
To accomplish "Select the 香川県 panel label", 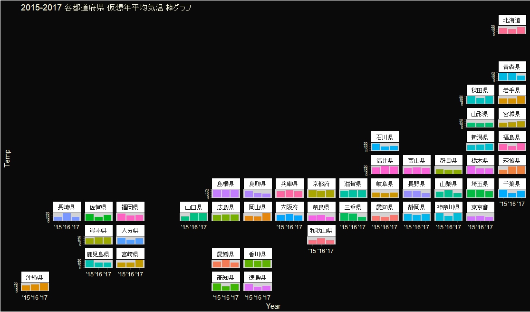I will 258,254.
